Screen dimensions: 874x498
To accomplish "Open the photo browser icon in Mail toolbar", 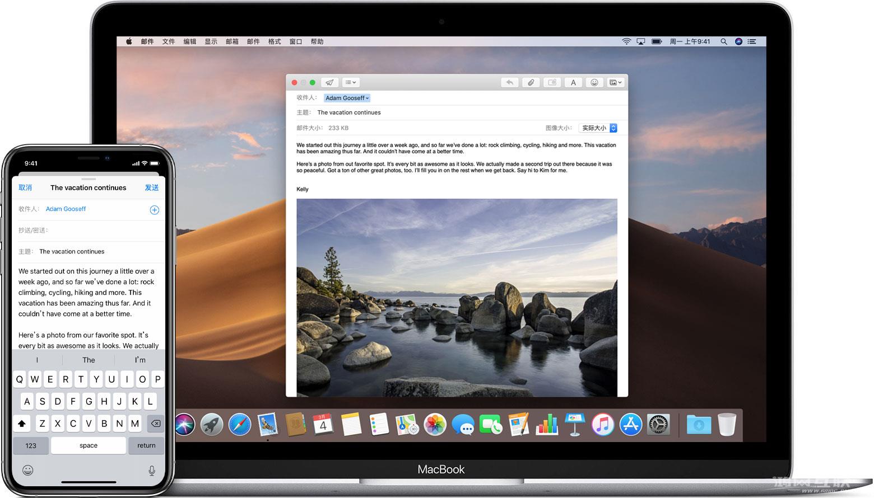I will [615, 82].
